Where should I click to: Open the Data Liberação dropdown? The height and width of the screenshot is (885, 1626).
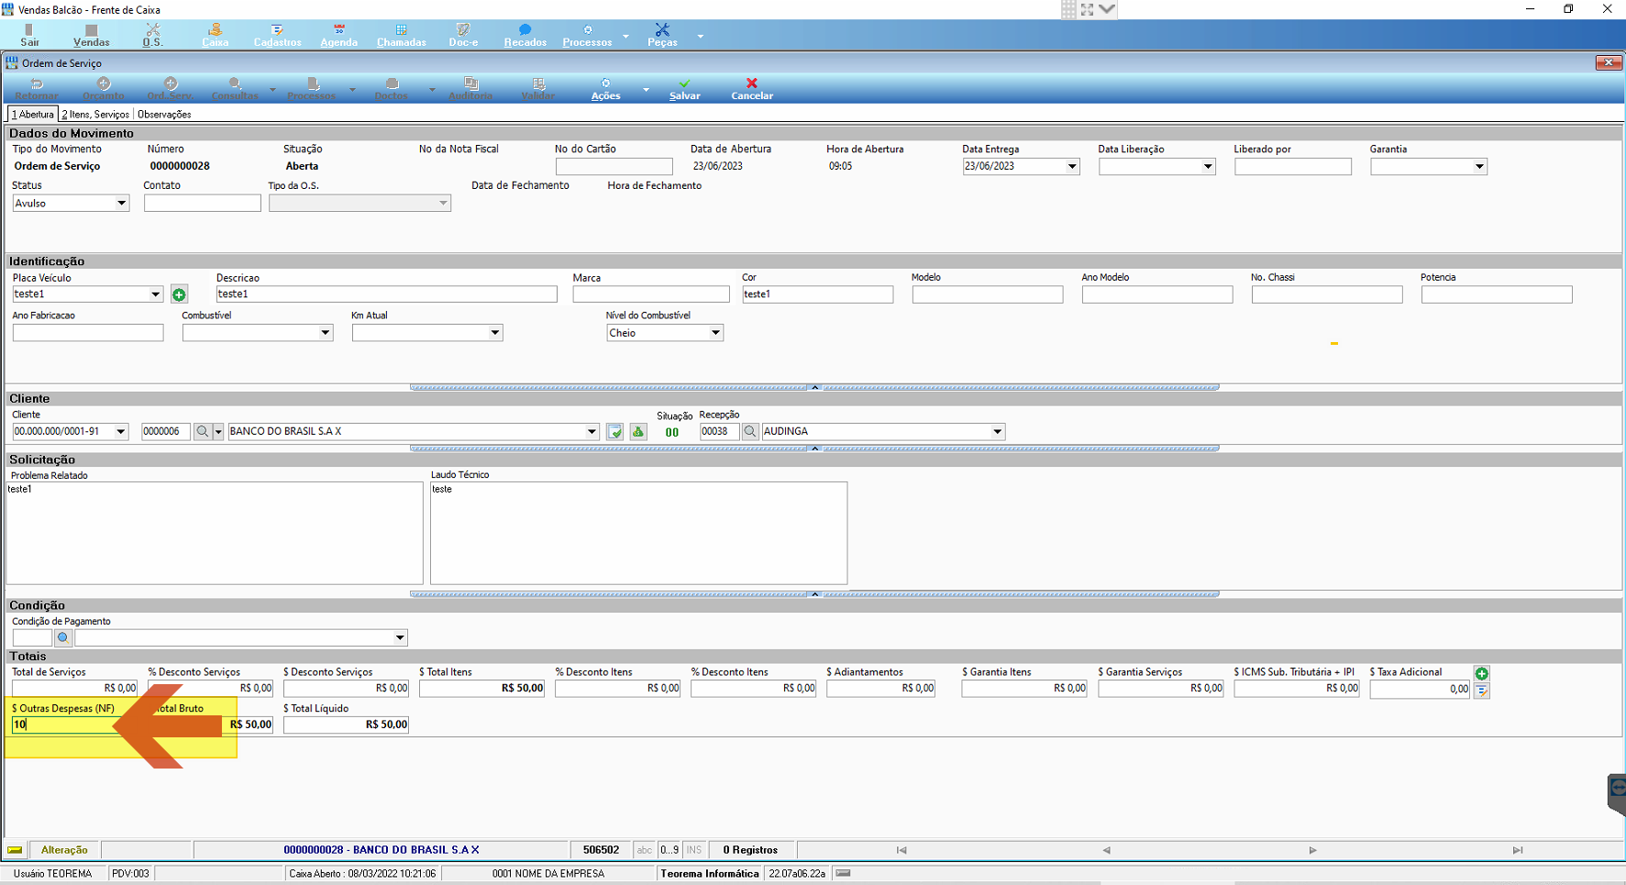(x=1207, y=167)
